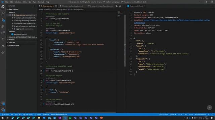Switch to the 1-broken-authentication.rest tab
215x120 pixels.
click(72, 6)
